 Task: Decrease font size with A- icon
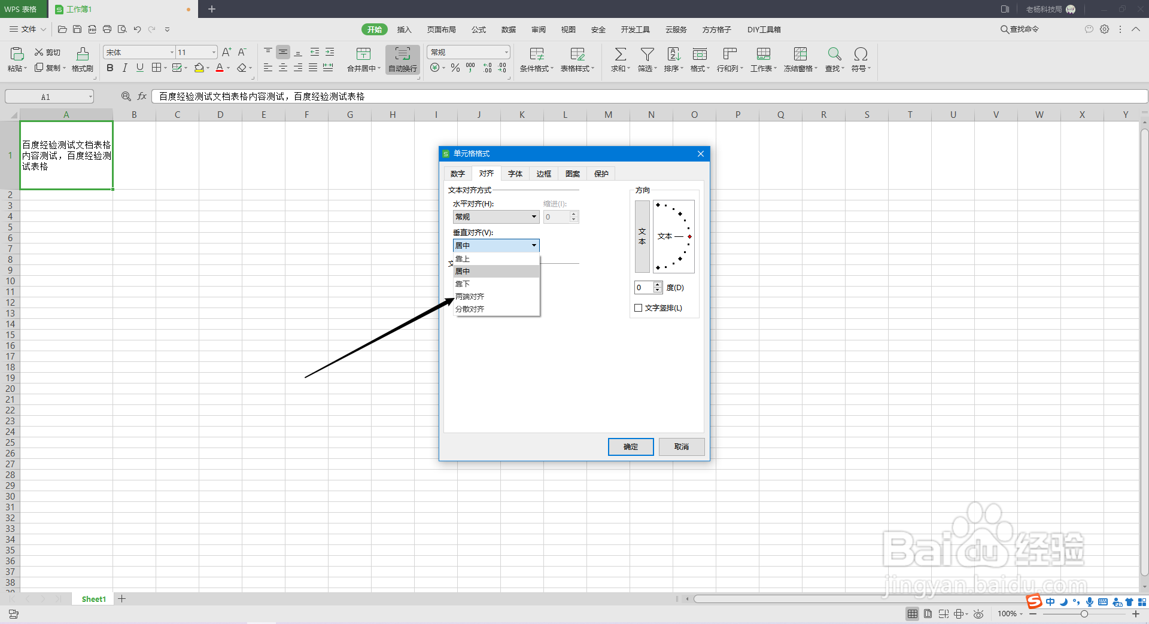click(242, 52)
